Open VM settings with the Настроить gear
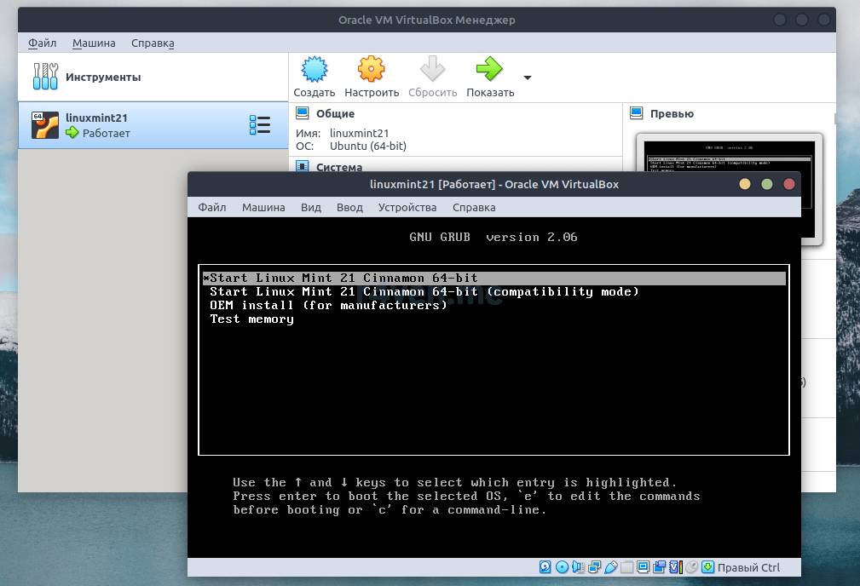 click(x=372, y=70)
